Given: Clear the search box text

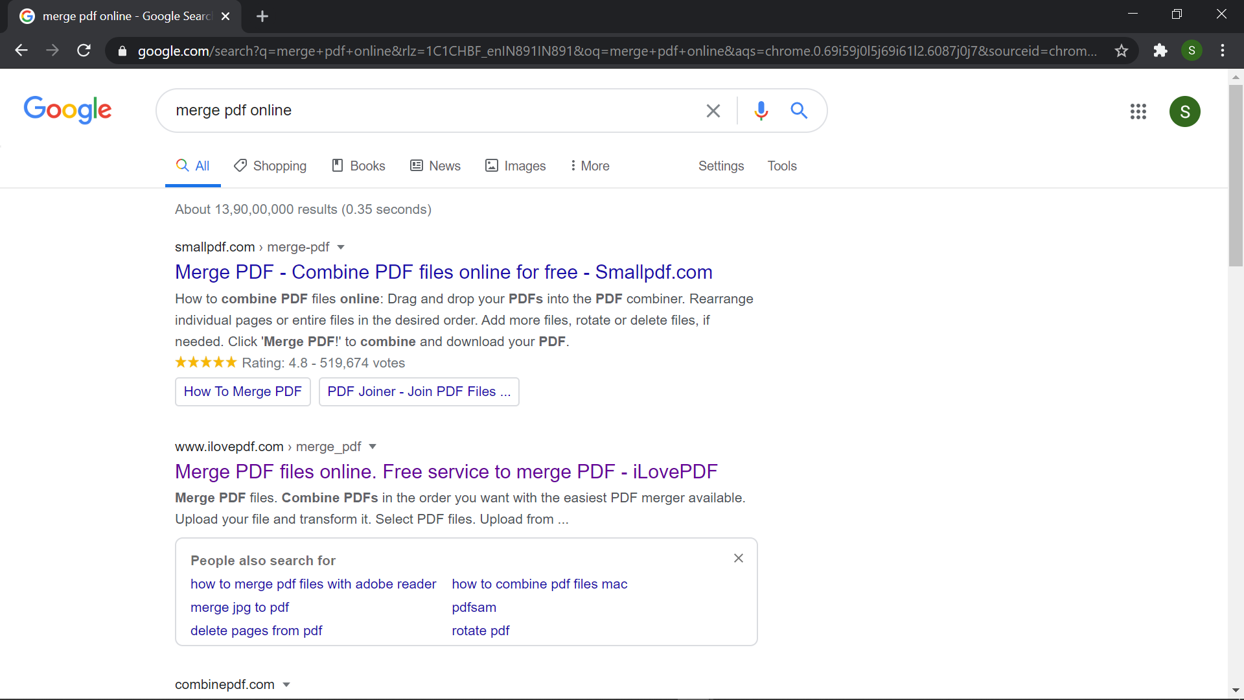Looking at the screenshot, I should click(713, 111).
